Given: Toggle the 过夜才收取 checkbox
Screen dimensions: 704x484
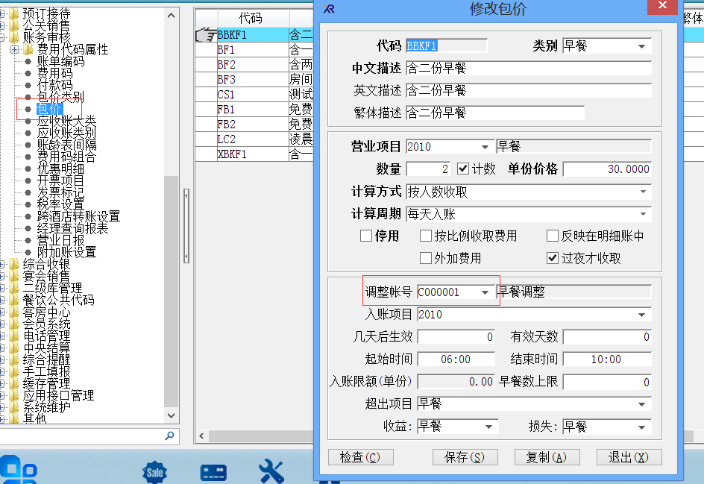Looking at the screenshot, I should [x=553, y=259].
